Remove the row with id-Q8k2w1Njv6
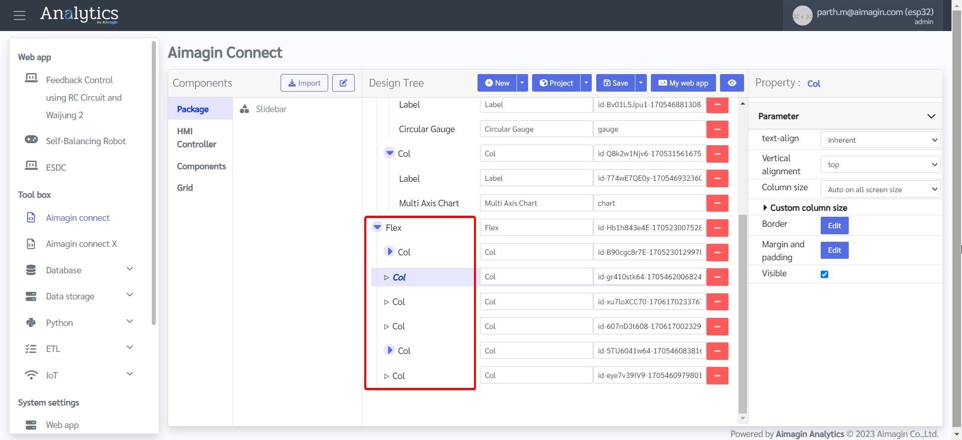 717,154
